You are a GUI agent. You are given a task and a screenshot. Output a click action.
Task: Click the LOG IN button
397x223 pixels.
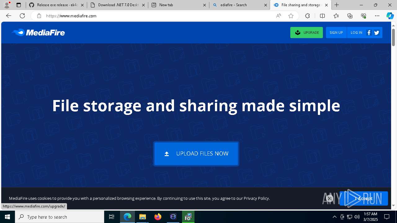pyautogui.click(x=356, y=33)
